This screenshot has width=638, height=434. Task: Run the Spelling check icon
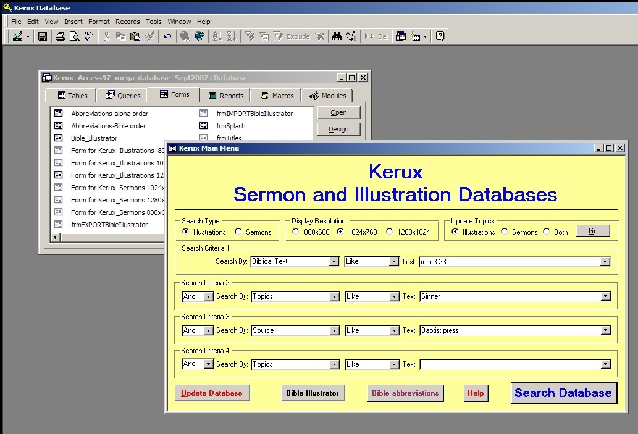[x=89, y=36]
